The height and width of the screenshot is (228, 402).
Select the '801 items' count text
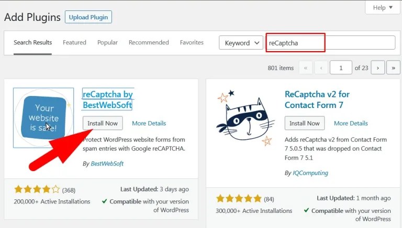pyautogui.click(x=281, y=68)
